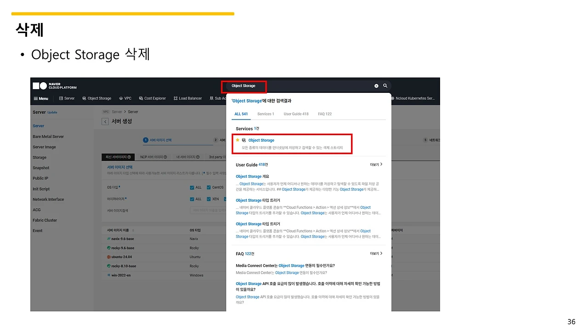Show more User Guide results (더보기)
This screenshot has width=588, height=331.
coord(376,165)
